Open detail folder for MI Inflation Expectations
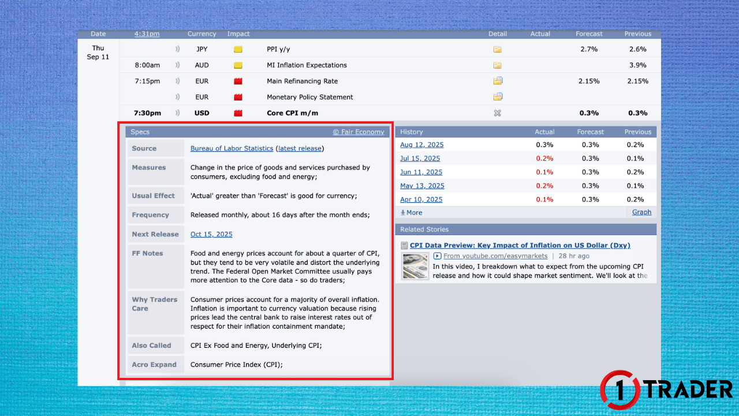The height and width of the screenshot is (416, 739). [497, 65]
